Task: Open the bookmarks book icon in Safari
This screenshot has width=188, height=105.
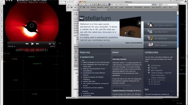Action: 81,7
